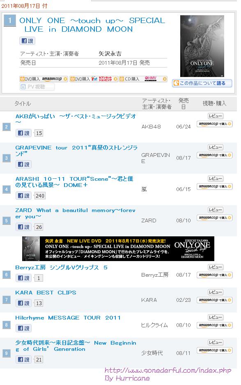Click Facebook like icon for GRAPEVINE tour
Viewport: 241px width, 385px height.
23,164
